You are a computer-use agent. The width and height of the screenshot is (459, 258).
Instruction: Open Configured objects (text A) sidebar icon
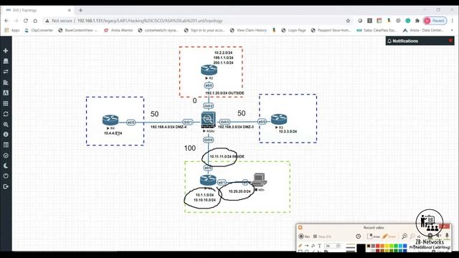click(6, 92)
